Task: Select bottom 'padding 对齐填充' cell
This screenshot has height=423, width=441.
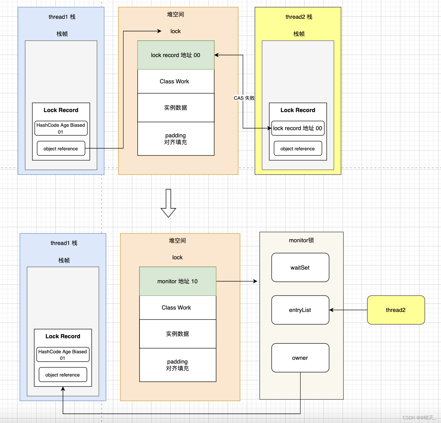Action: [x=178, y=365]
